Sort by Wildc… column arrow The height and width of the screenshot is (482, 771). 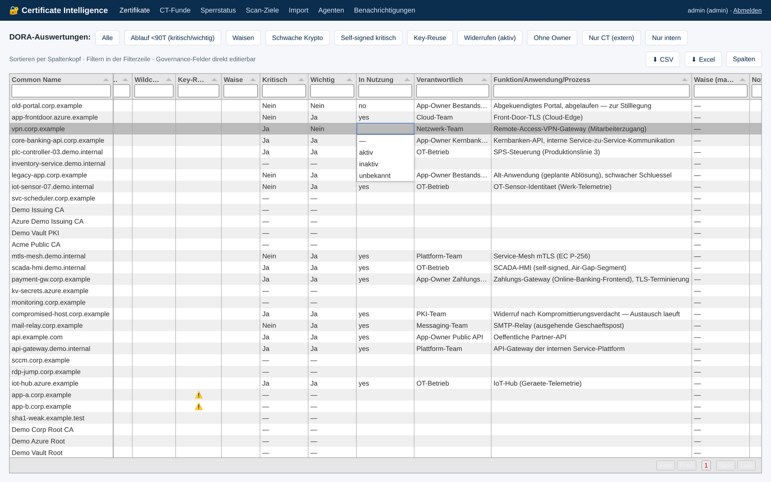coord(169,80)
